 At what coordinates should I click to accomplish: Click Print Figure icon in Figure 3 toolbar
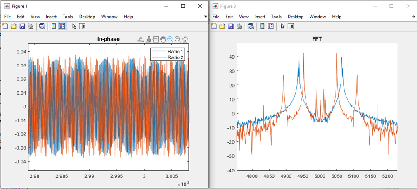pyautogui.click(x=239, y=26)
